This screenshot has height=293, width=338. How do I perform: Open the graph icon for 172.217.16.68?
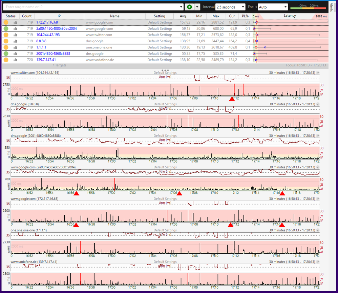(x=15, y=22)
